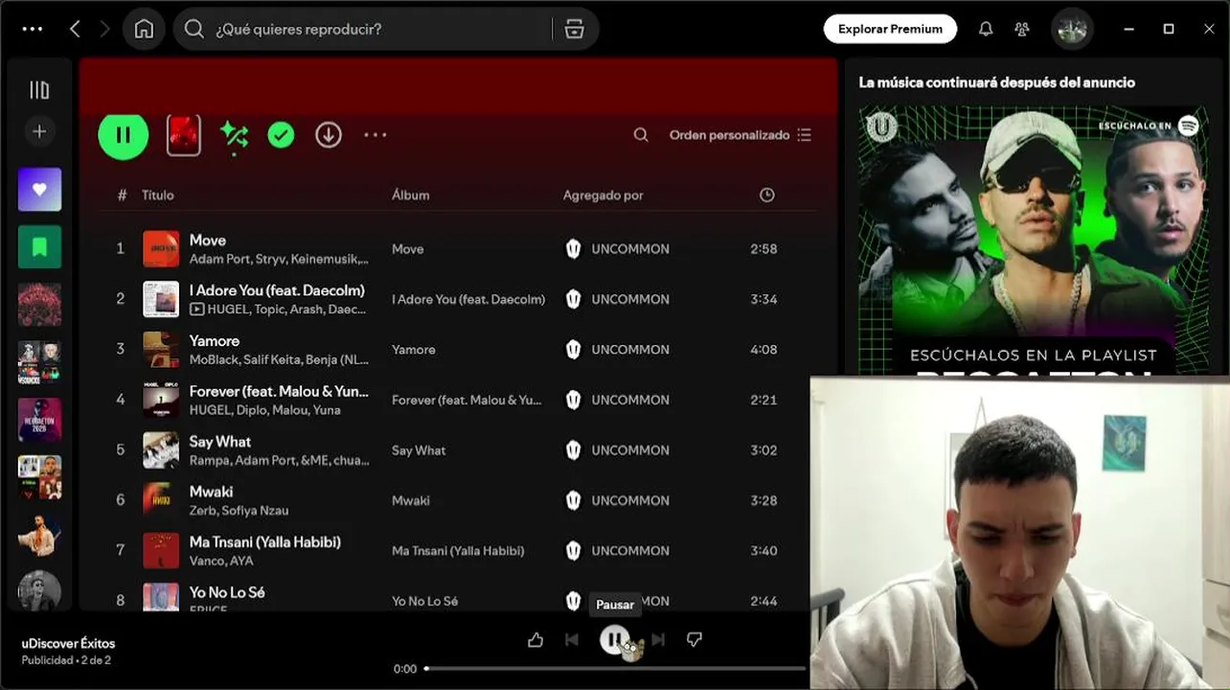Image resolution: width=1230 pixels, height=690 pixels.
Task: Like the ad with thumbs up
Action: 535,639
